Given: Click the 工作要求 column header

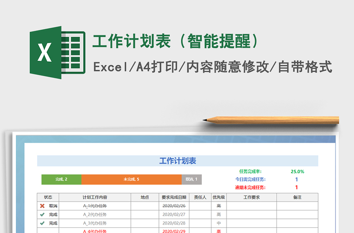Looking at the screenshot, I should tap(251, 197).
